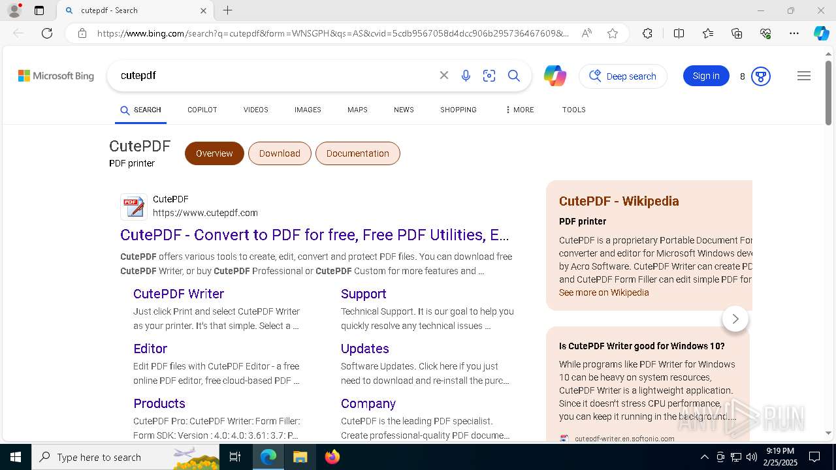
Task: Open the tab actions menu icon
Action: tap(39, 10)
